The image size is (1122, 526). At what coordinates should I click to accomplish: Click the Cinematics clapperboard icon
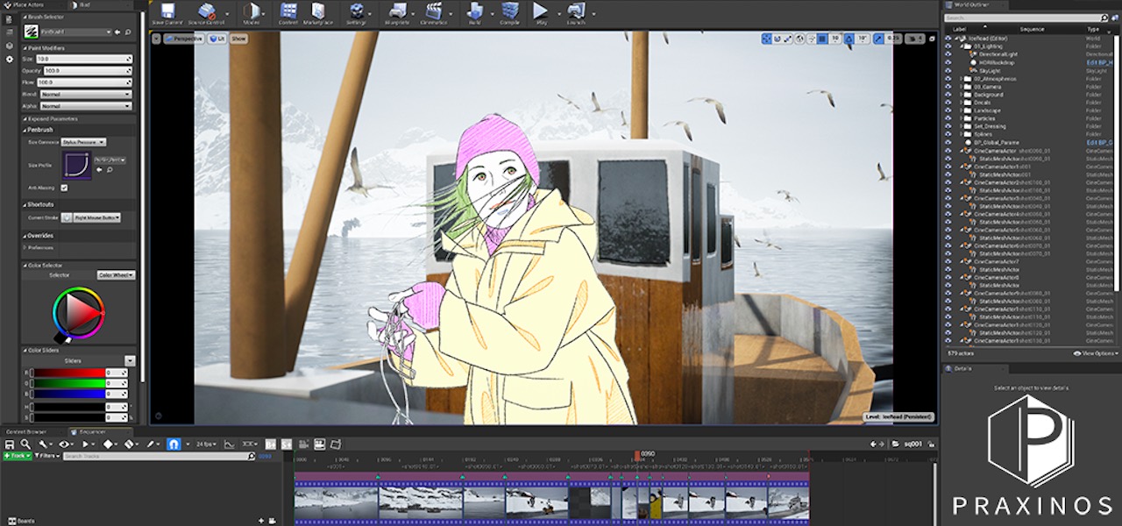coord(433,12)
